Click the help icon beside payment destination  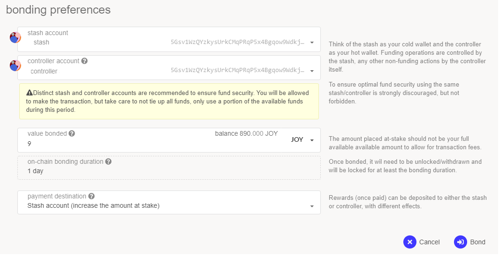[x=91, y=196]
